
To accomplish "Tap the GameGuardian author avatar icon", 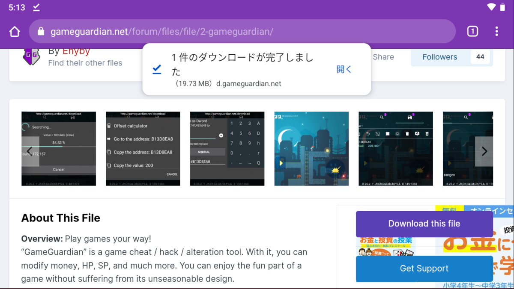I will (x=31, y=56).
